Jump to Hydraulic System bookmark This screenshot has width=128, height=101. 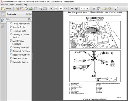[21, 62]
